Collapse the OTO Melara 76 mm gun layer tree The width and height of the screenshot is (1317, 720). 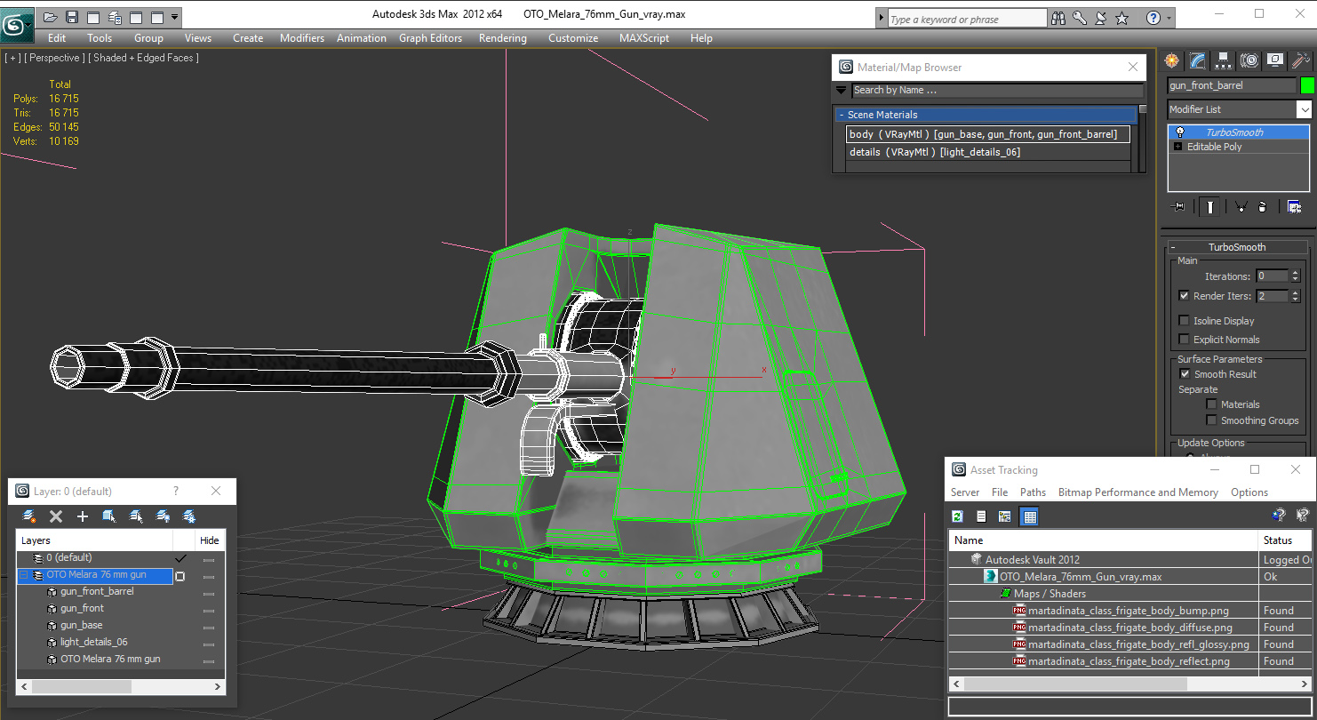[24, 576]
